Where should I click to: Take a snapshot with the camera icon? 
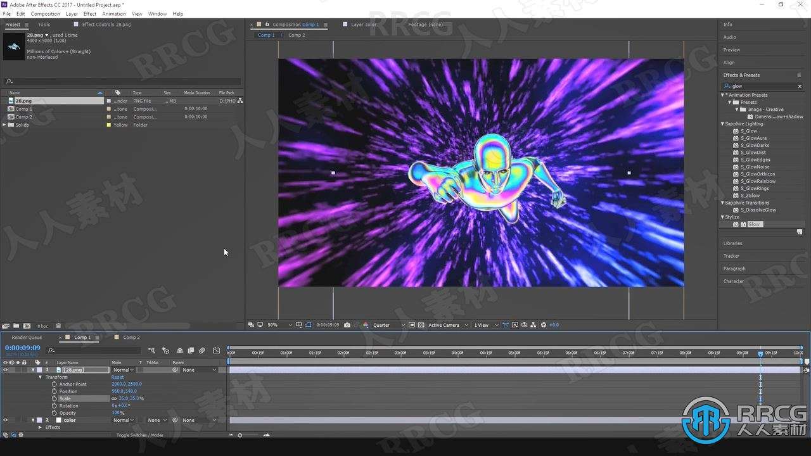(x=347, y=325)
